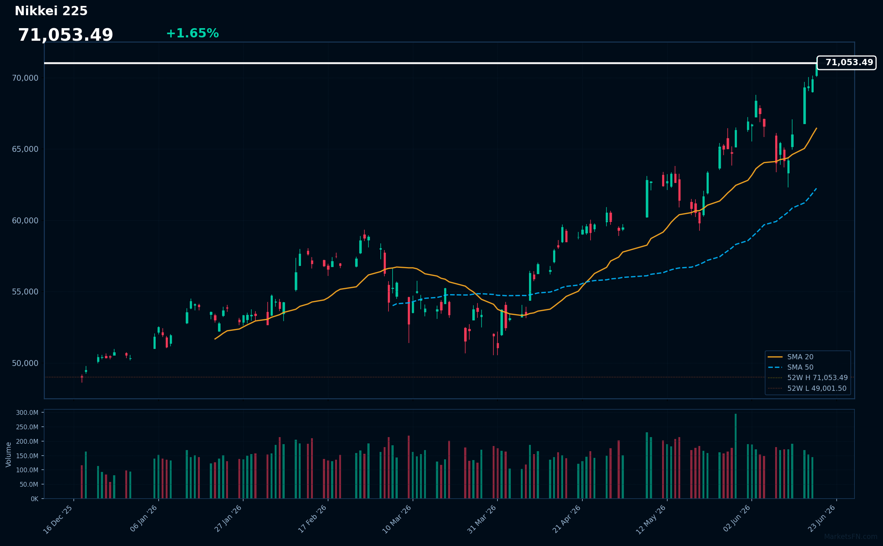Click the 52W L 49,001.50 legend entry

coord(807,389)
